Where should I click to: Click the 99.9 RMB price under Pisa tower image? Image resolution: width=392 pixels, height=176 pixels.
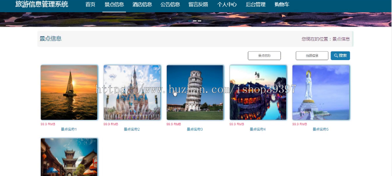point(174,124)
